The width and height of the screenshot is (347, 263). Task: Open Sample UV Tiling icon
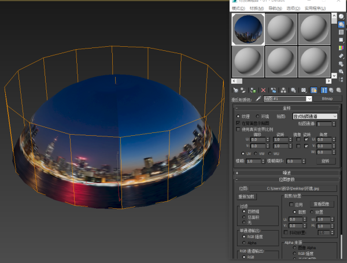tap(341, 40)
